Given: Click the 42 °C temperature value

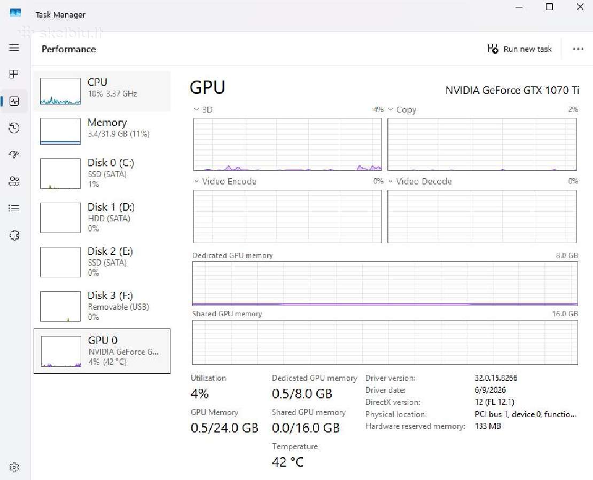Looking at the screenshot, I should 288,462.
